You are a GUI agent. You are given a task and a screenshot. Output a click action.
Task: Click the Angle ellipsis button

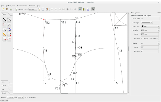click(x=159, y=43)
